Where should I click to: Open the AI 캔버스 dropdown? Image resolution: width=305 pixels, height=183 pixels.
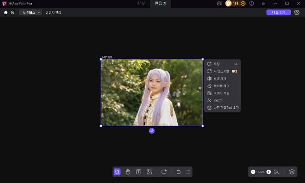coord(30,13)
